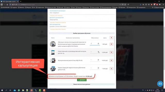This screenshot has width=165, height=92.
Task: Open the 'Microsoft' bookmarks folder
Action: pos(60,7)
